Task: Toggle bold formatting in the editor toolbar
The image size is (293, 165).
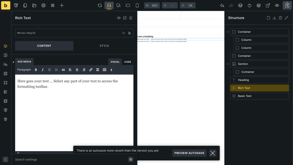Action: (36, 70)
